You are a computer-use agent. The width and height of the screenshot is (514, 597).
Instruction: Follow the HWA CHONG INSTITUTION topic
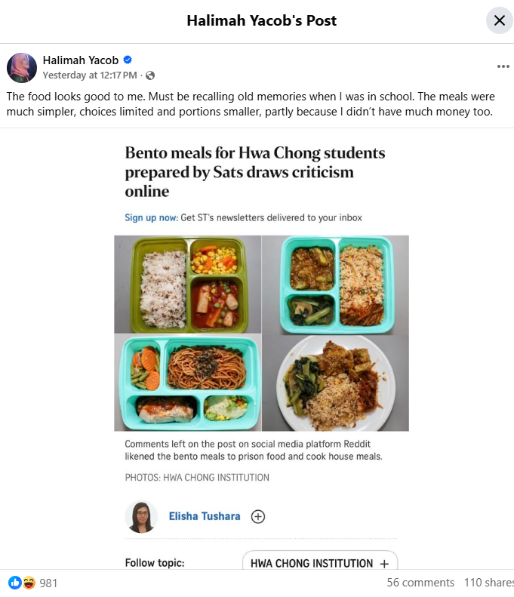pos(320,563)
